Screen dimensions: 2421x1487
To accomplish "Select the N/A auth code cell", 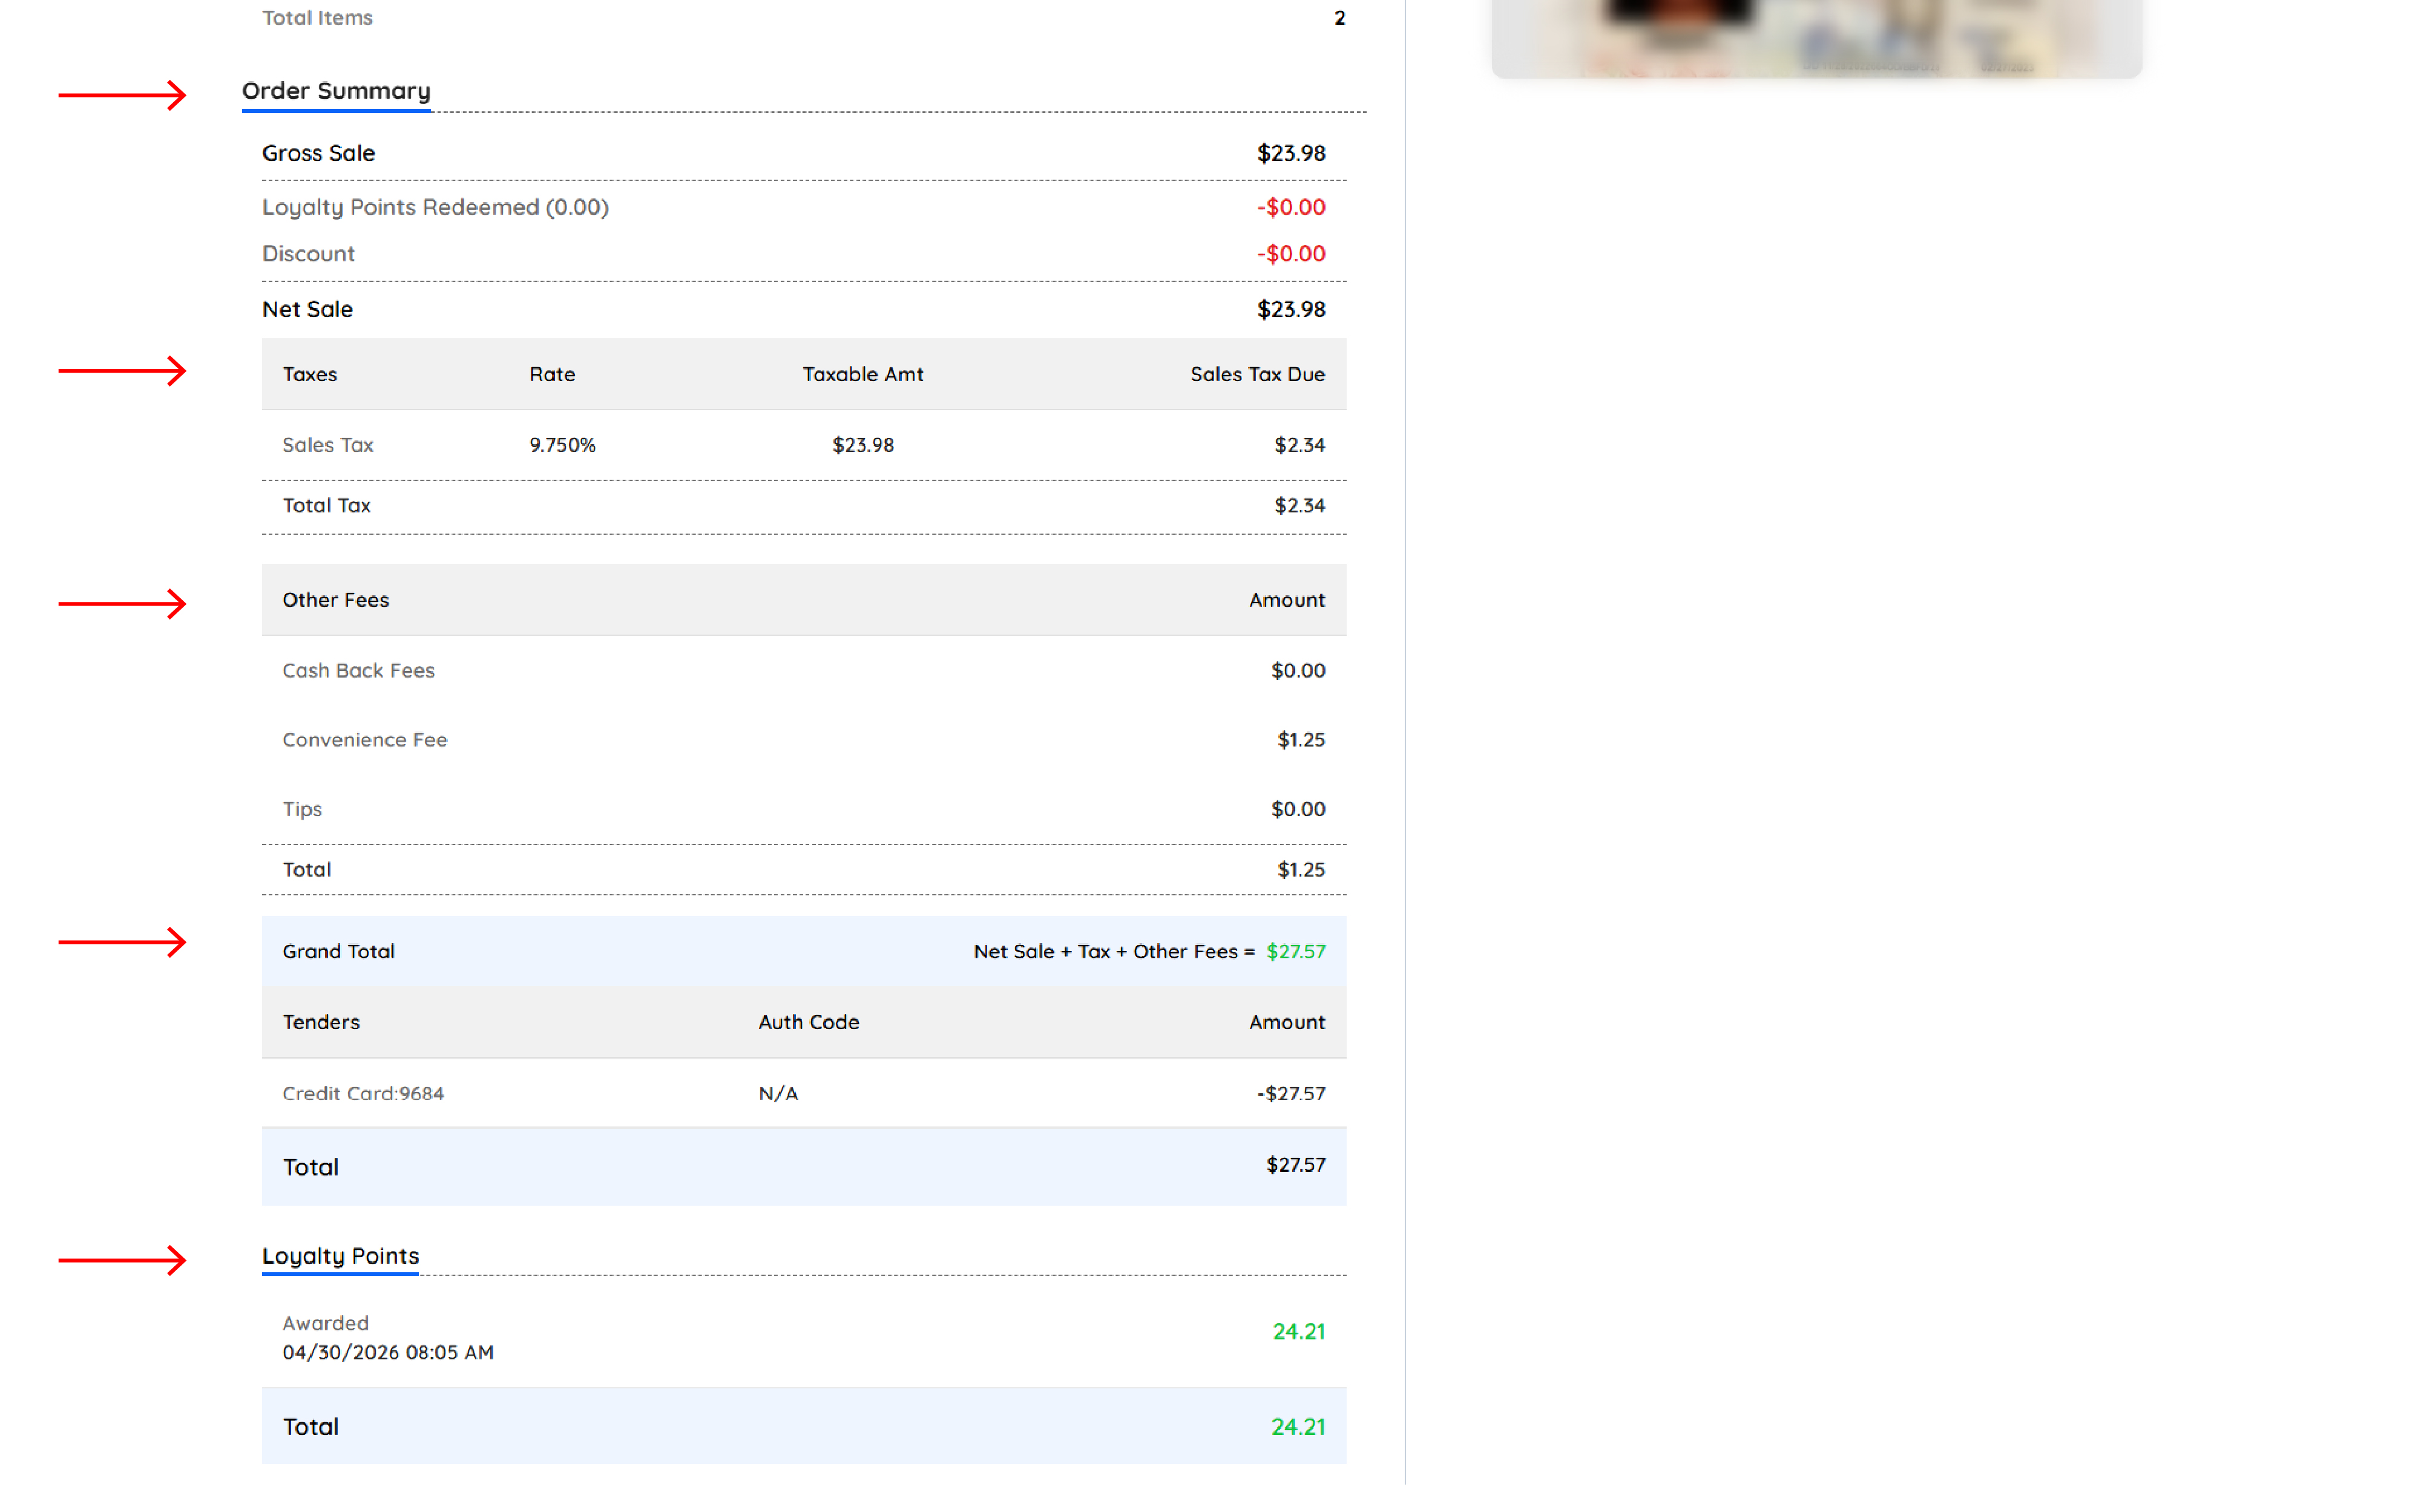I will pos(778,1094).
